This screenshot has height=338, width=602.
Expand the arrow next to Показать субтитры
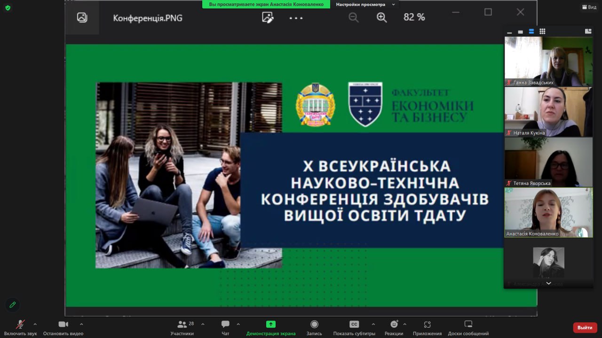(x=373, y=324)
